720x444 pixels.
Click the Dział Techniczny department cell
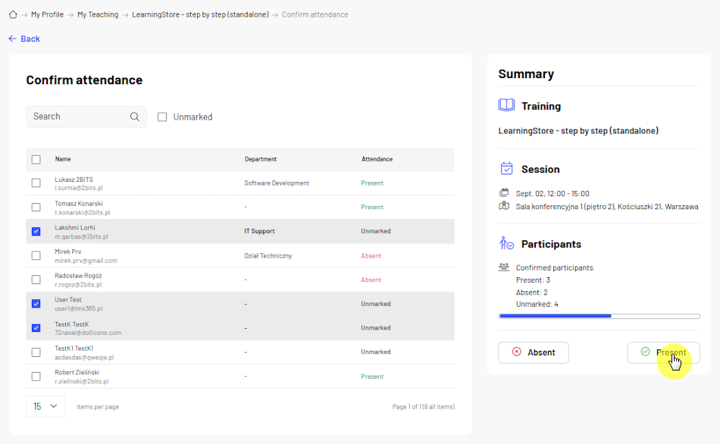coord(268,256)
